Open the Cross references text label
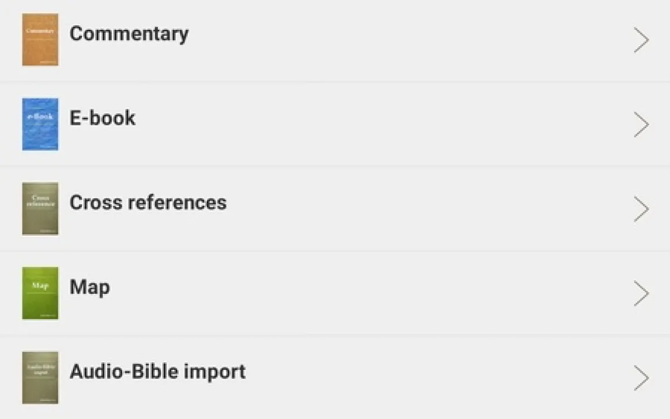Viewport: 670px width, 419px height. click(x=148, y=202)
